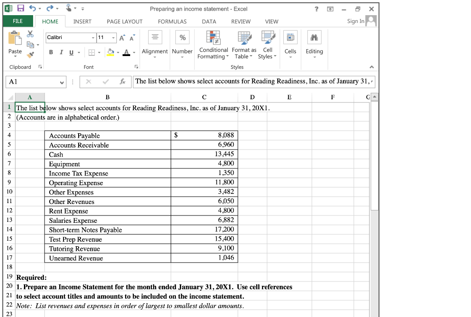471x317 pixels.
Task: Toggle bold formatting
Action: [51, 52]
